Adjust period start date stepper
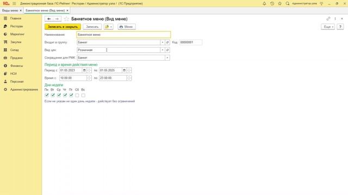Viewport: 348px width, 195px height. [89, 70]
